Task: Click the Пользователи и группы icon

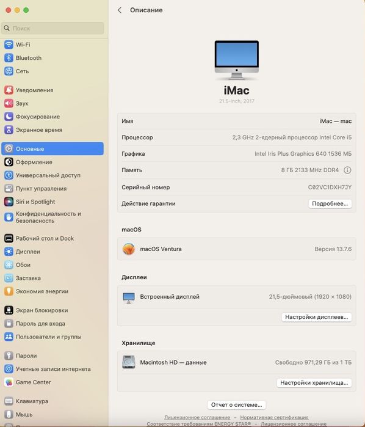Action: tap(9, 337)
